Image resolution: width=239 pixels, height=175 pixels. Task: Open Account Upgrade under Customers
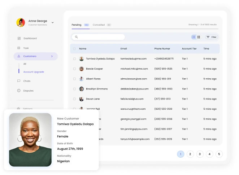tap(34, 72)
